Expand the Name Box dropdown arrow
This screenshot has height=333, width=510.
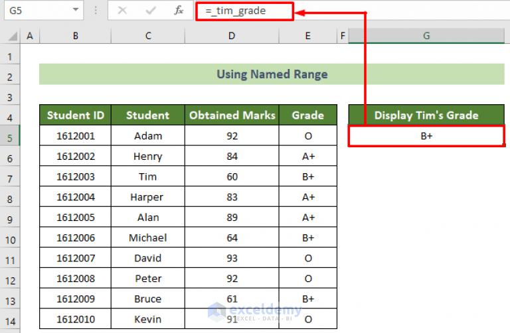[x=76, y=10]
